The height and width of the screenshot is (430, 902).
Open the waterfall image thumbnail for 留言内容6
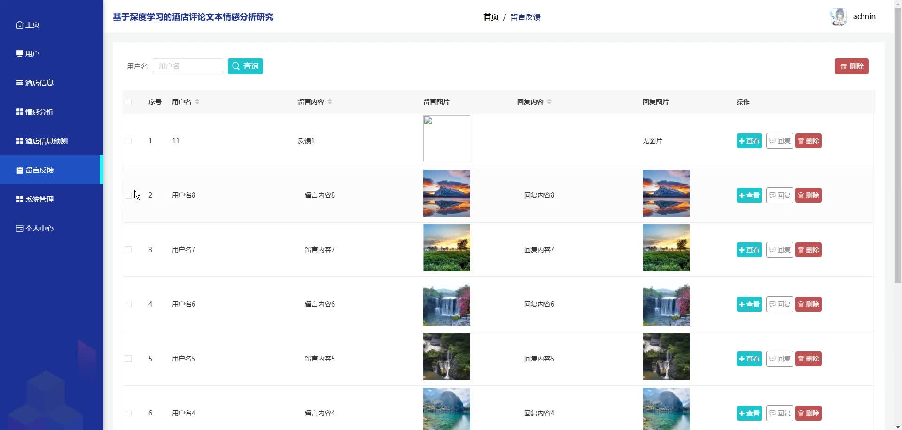pos(446,304)
